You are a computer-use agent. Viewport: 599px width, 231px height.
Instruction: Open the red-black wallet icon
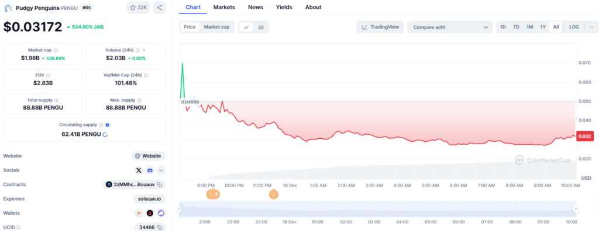pyautogui.click(x=150, y=213)
